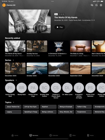The height and width of the screenshot is (140, 105).
Task: Choose the Memorial Day topic
Action: (99, 112)
